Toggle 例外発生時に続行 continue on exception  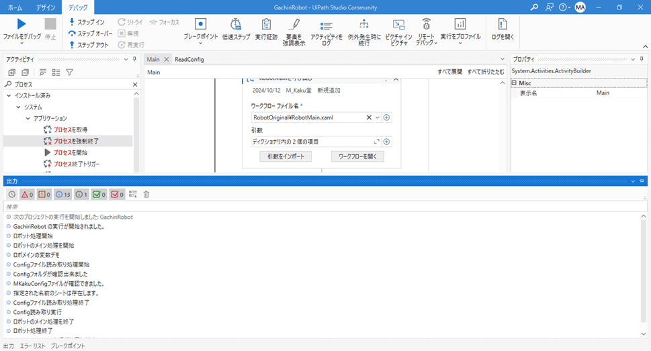tap(364, 32)
